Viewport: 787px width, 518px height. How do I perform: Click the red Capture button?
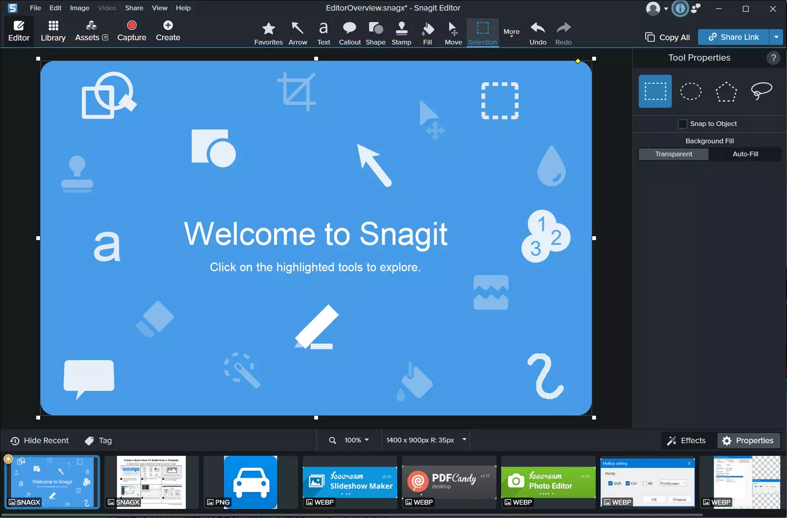coord(132,31)
